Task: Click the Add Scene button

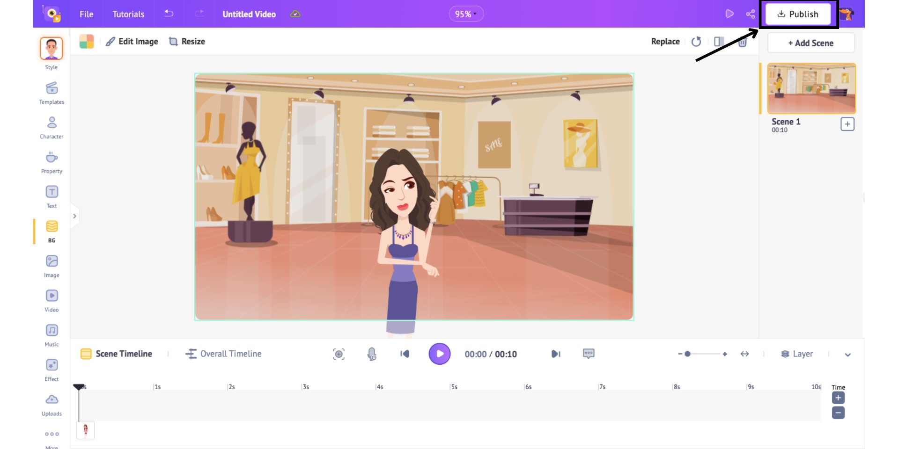Action: [811, 43]
